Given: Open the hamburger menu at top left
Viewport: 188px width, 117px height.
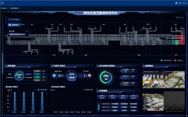Looking at the screenshot, I should click(x=2, y=3).
